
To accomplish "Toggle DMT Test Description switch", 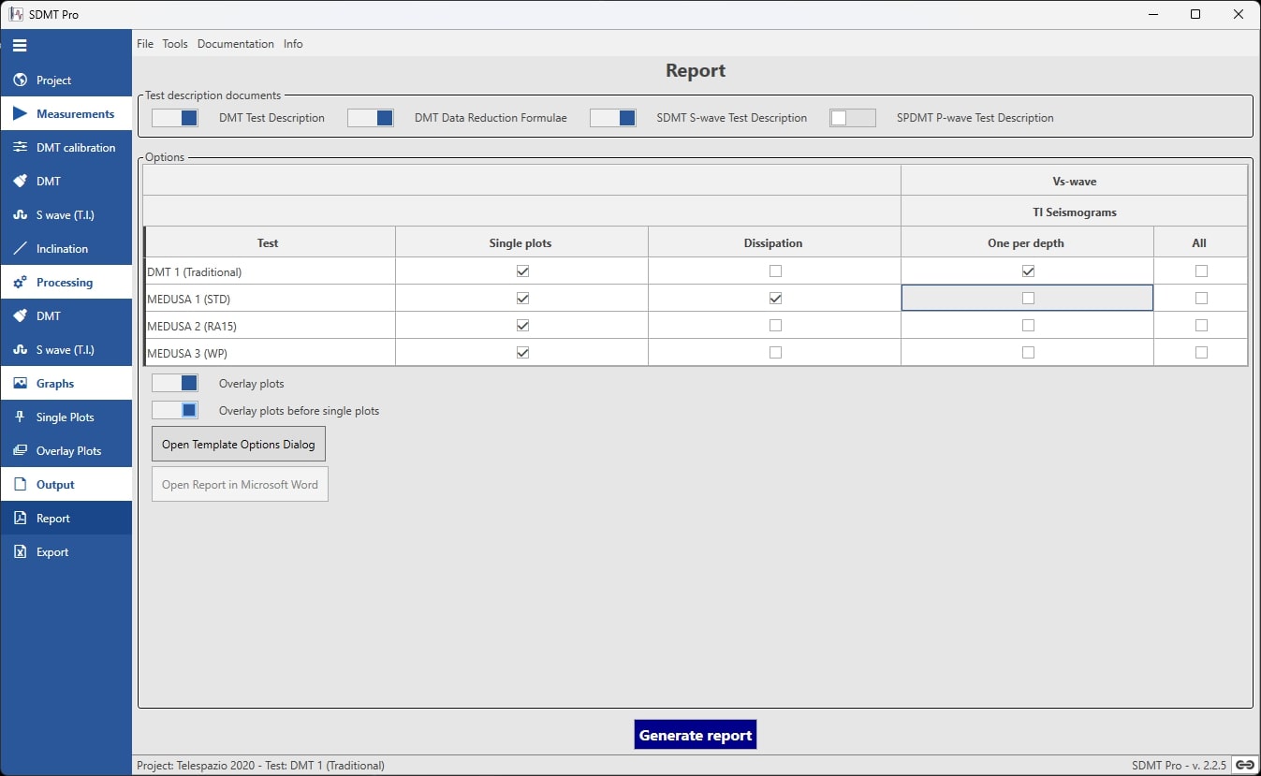I will pos(175,118).
